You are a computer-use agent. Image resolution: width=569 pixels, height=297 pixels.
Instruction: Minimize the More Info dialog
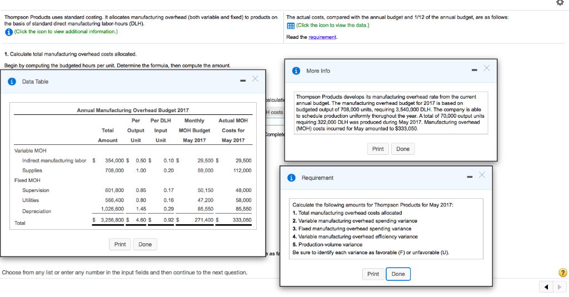coord(475,69)
